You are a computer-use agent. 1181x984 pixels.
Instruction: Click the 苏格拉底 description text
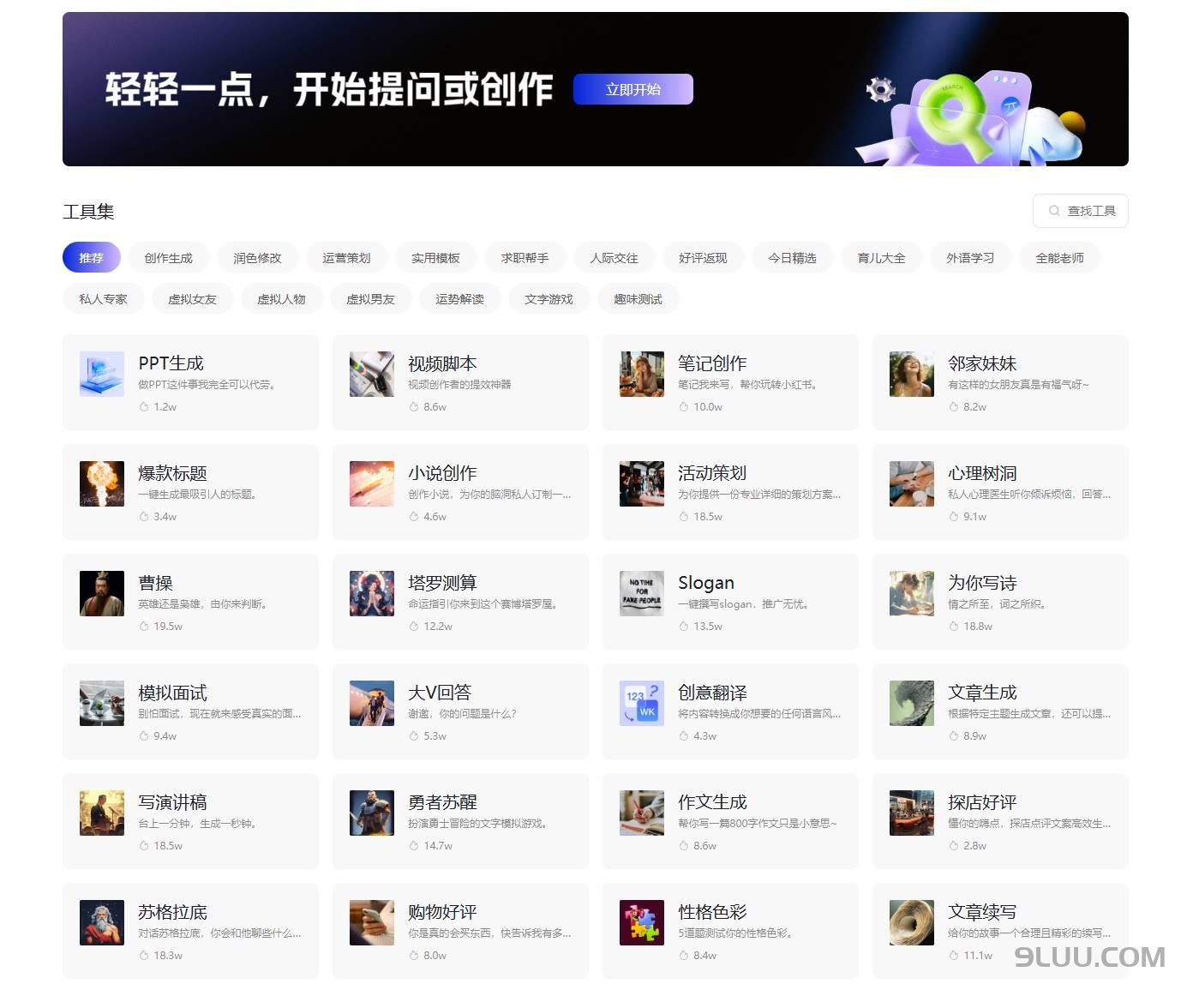pos(219,933)
